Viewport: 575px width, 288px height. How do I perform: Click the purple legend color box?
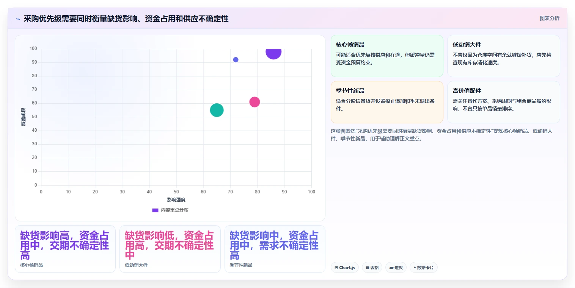pyautogui.click(x=155, y=210)
